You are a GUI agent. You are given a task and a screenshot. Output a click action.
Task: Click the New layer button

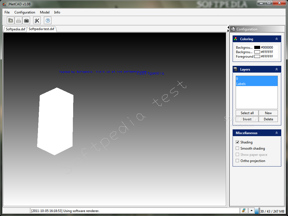pos(268,113)
